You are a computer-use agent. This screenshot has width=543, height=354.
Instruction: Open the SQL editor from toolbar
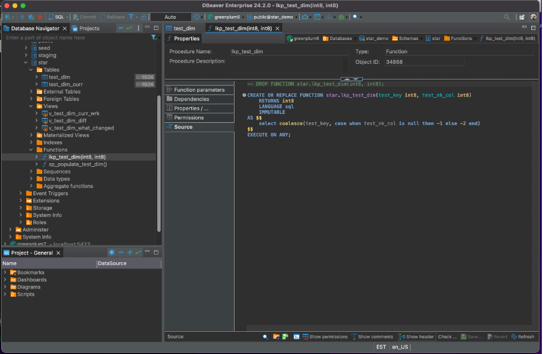coord(56,17)
